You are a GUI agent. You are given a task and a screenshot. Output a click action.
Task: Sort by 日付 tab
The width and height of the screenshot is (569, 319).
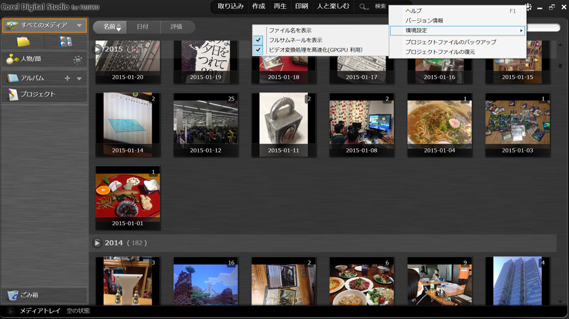[x=143, y=27]
